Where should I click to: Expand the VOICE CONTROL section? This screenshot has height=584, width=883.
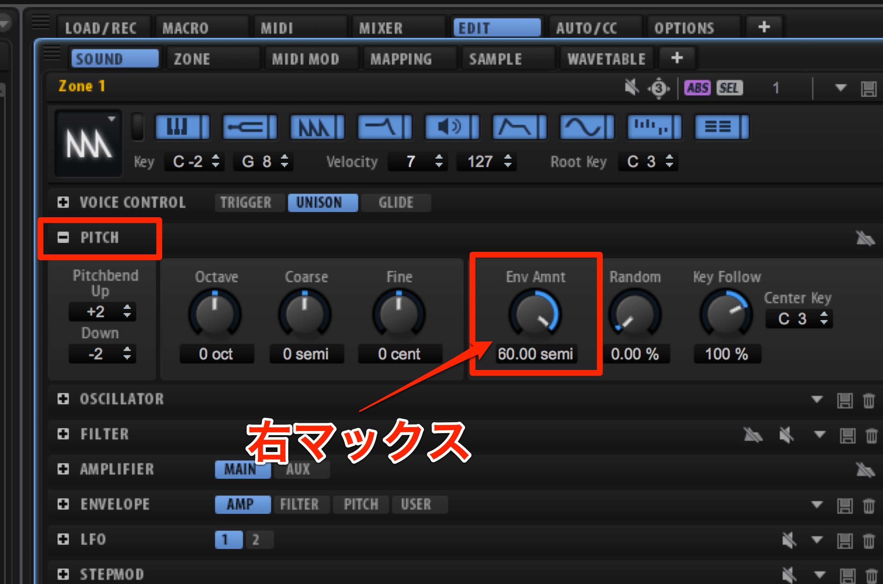pos(63,202)
